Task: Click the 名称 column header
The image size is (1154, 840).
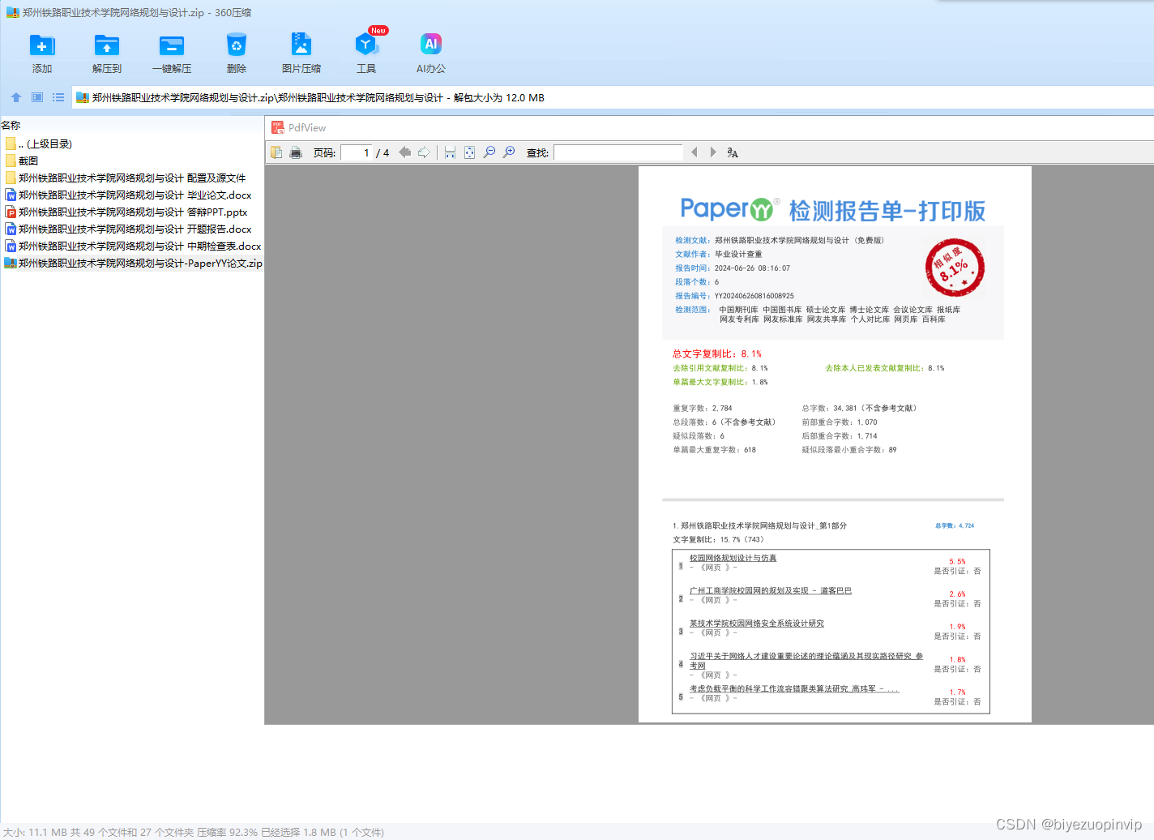Action: [11, 126]
